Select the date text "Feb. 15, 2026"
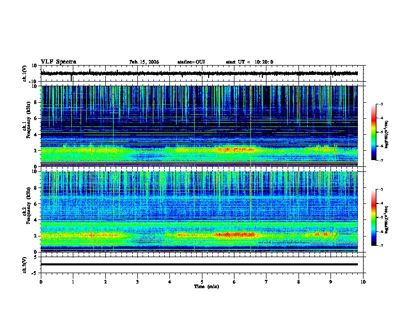Image resolution: width=409 pixels, height=316 pixels. [x=144, y=62]
